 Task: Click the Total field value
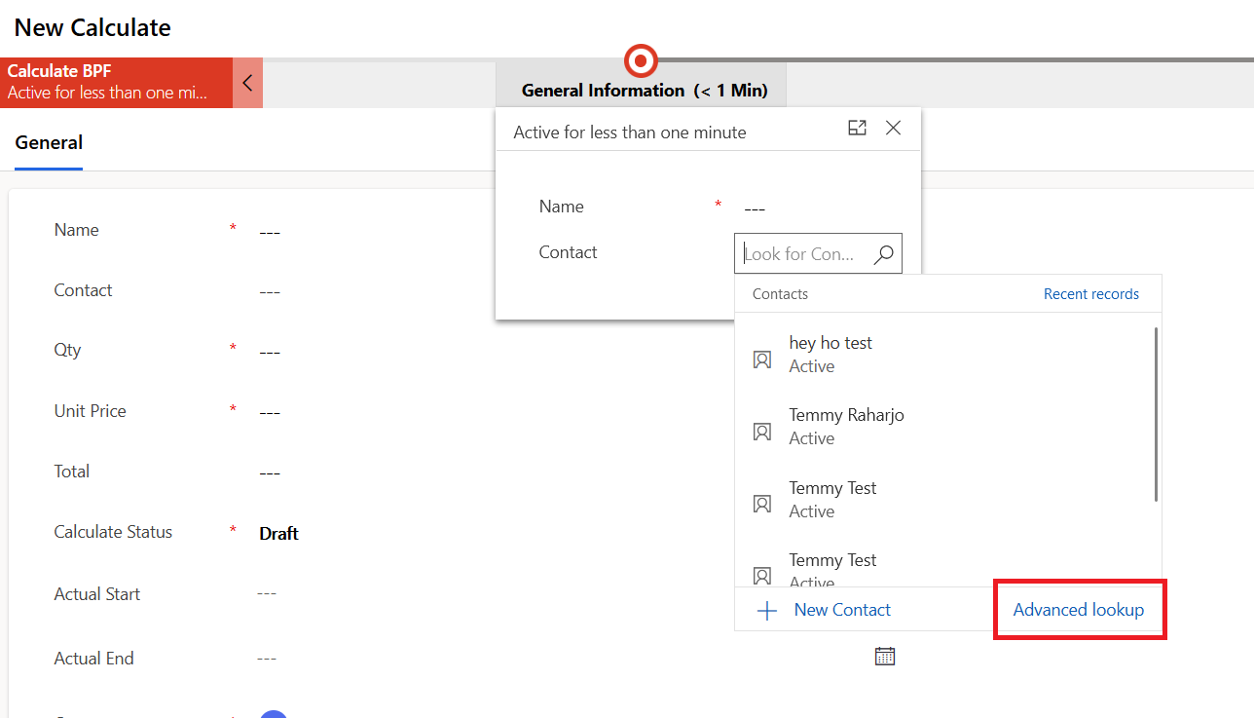click(x=270, y=472)
